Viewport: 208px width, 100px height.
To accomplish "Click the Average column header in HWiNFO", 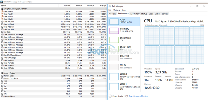I will click(x=101, y=6).
